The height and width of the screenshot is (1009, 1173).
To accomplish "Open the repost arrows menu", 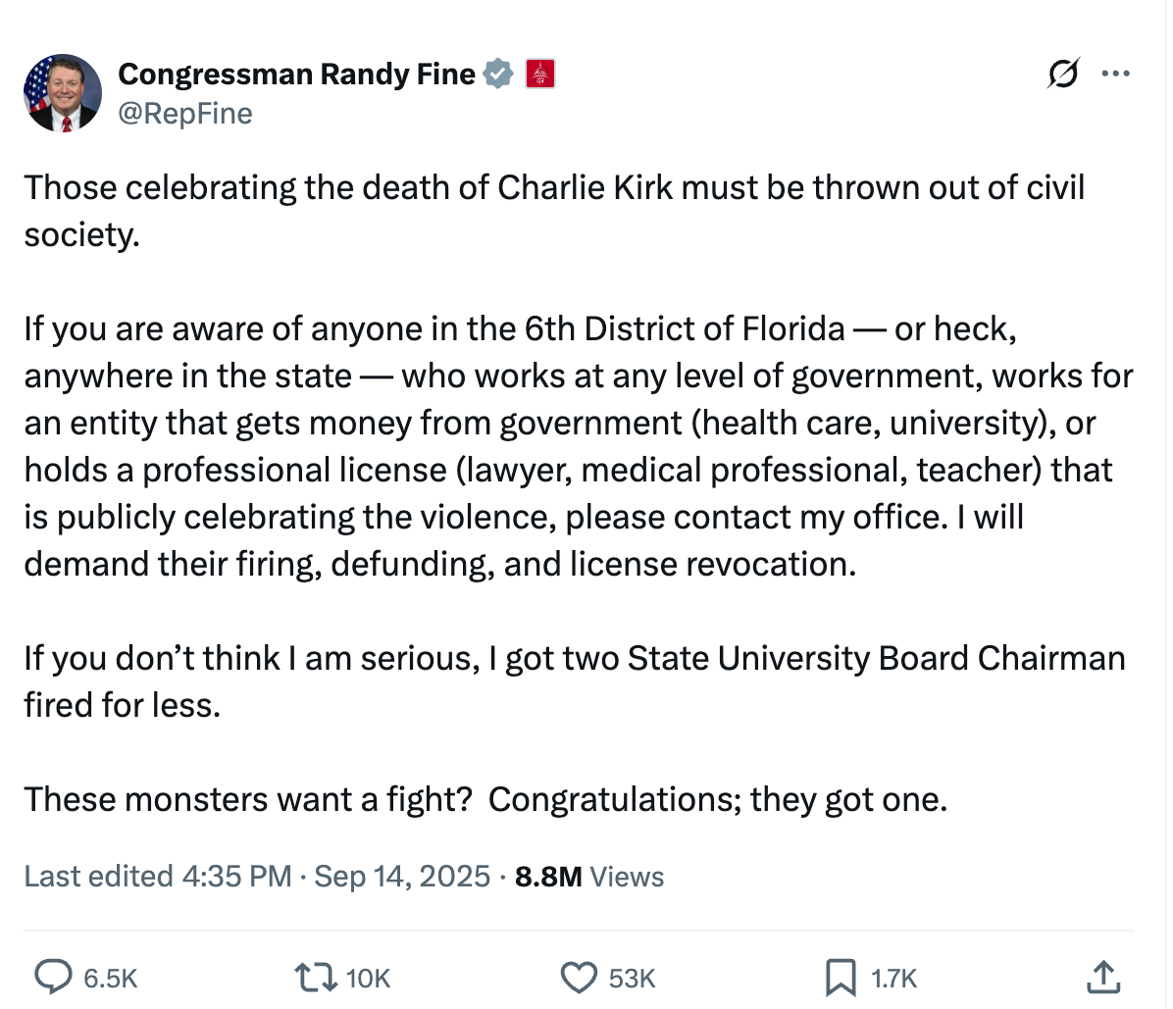I will click(x=315, y=977).
